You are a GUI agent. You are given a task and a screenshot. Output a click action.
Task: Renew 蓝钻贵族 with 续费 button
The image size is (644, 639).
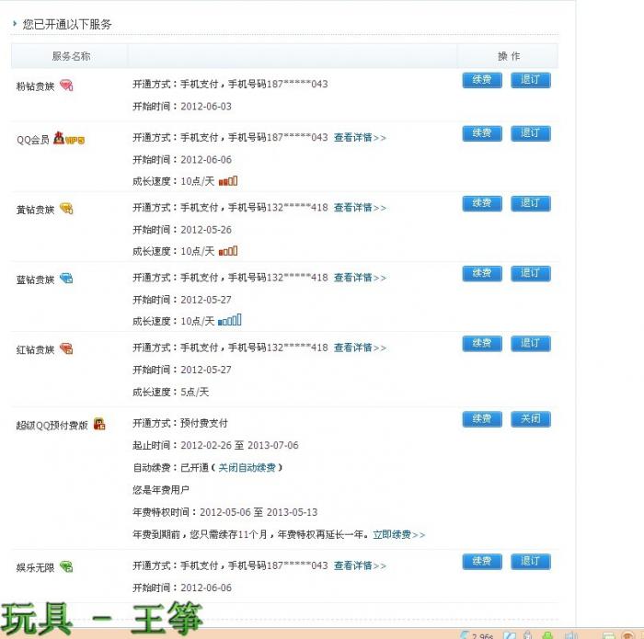click(x=482, y=273)
